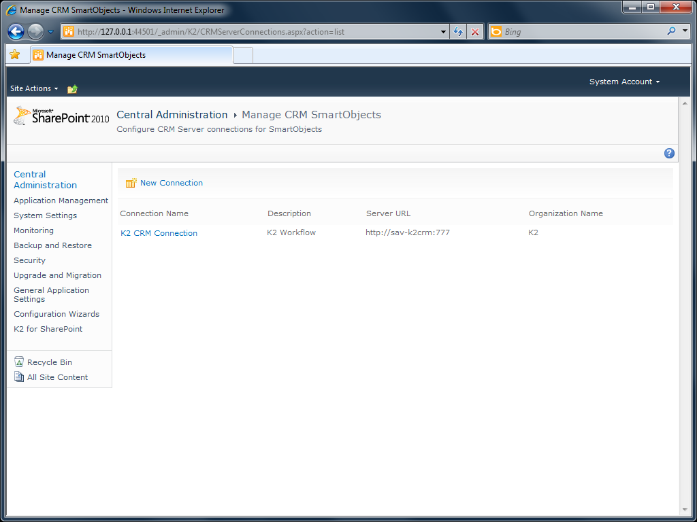
Task: Click the red Stop loading icon
Action: (475, 32)
